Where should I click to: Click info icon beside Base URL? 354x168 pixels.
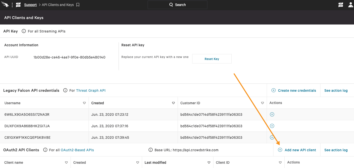point(151,150)
